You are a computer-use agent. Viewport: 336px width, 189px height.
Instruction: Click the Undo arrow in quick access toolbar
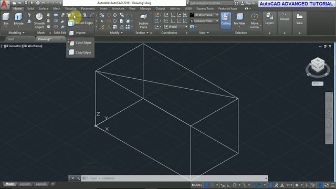tap(44, 3)
